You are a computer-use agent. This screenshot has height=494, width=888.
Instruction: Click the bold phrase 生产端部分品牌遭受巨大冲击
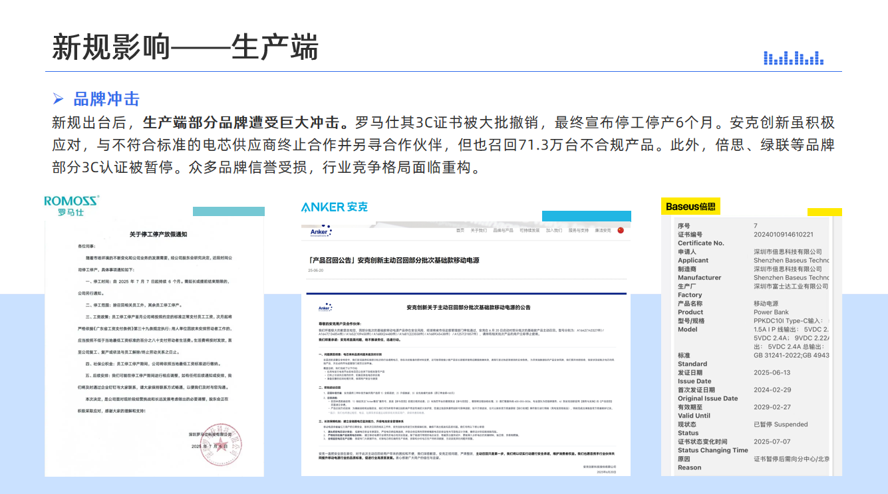pyautogui.click(x=245, y=123)
